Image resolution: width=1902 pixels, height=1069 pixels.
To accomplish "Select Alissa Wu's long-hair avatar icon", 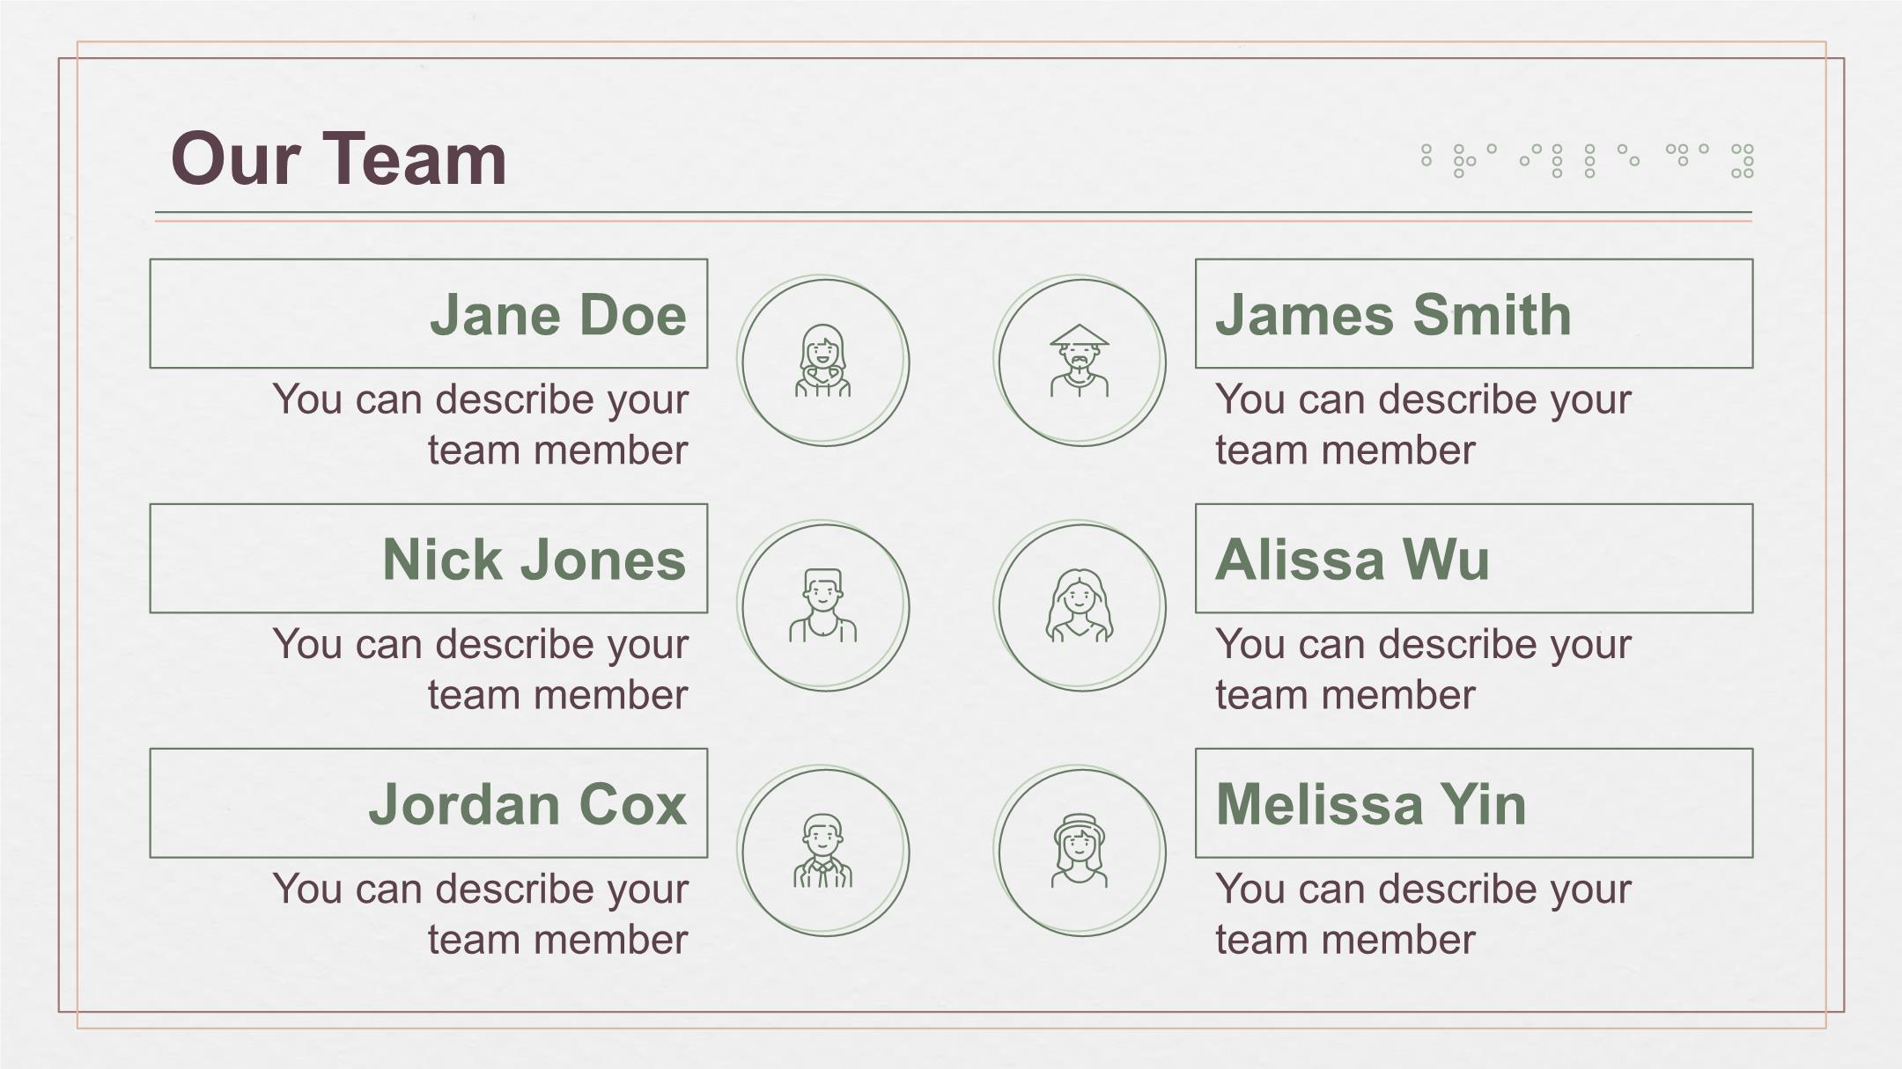I will tap(1079, 605).
